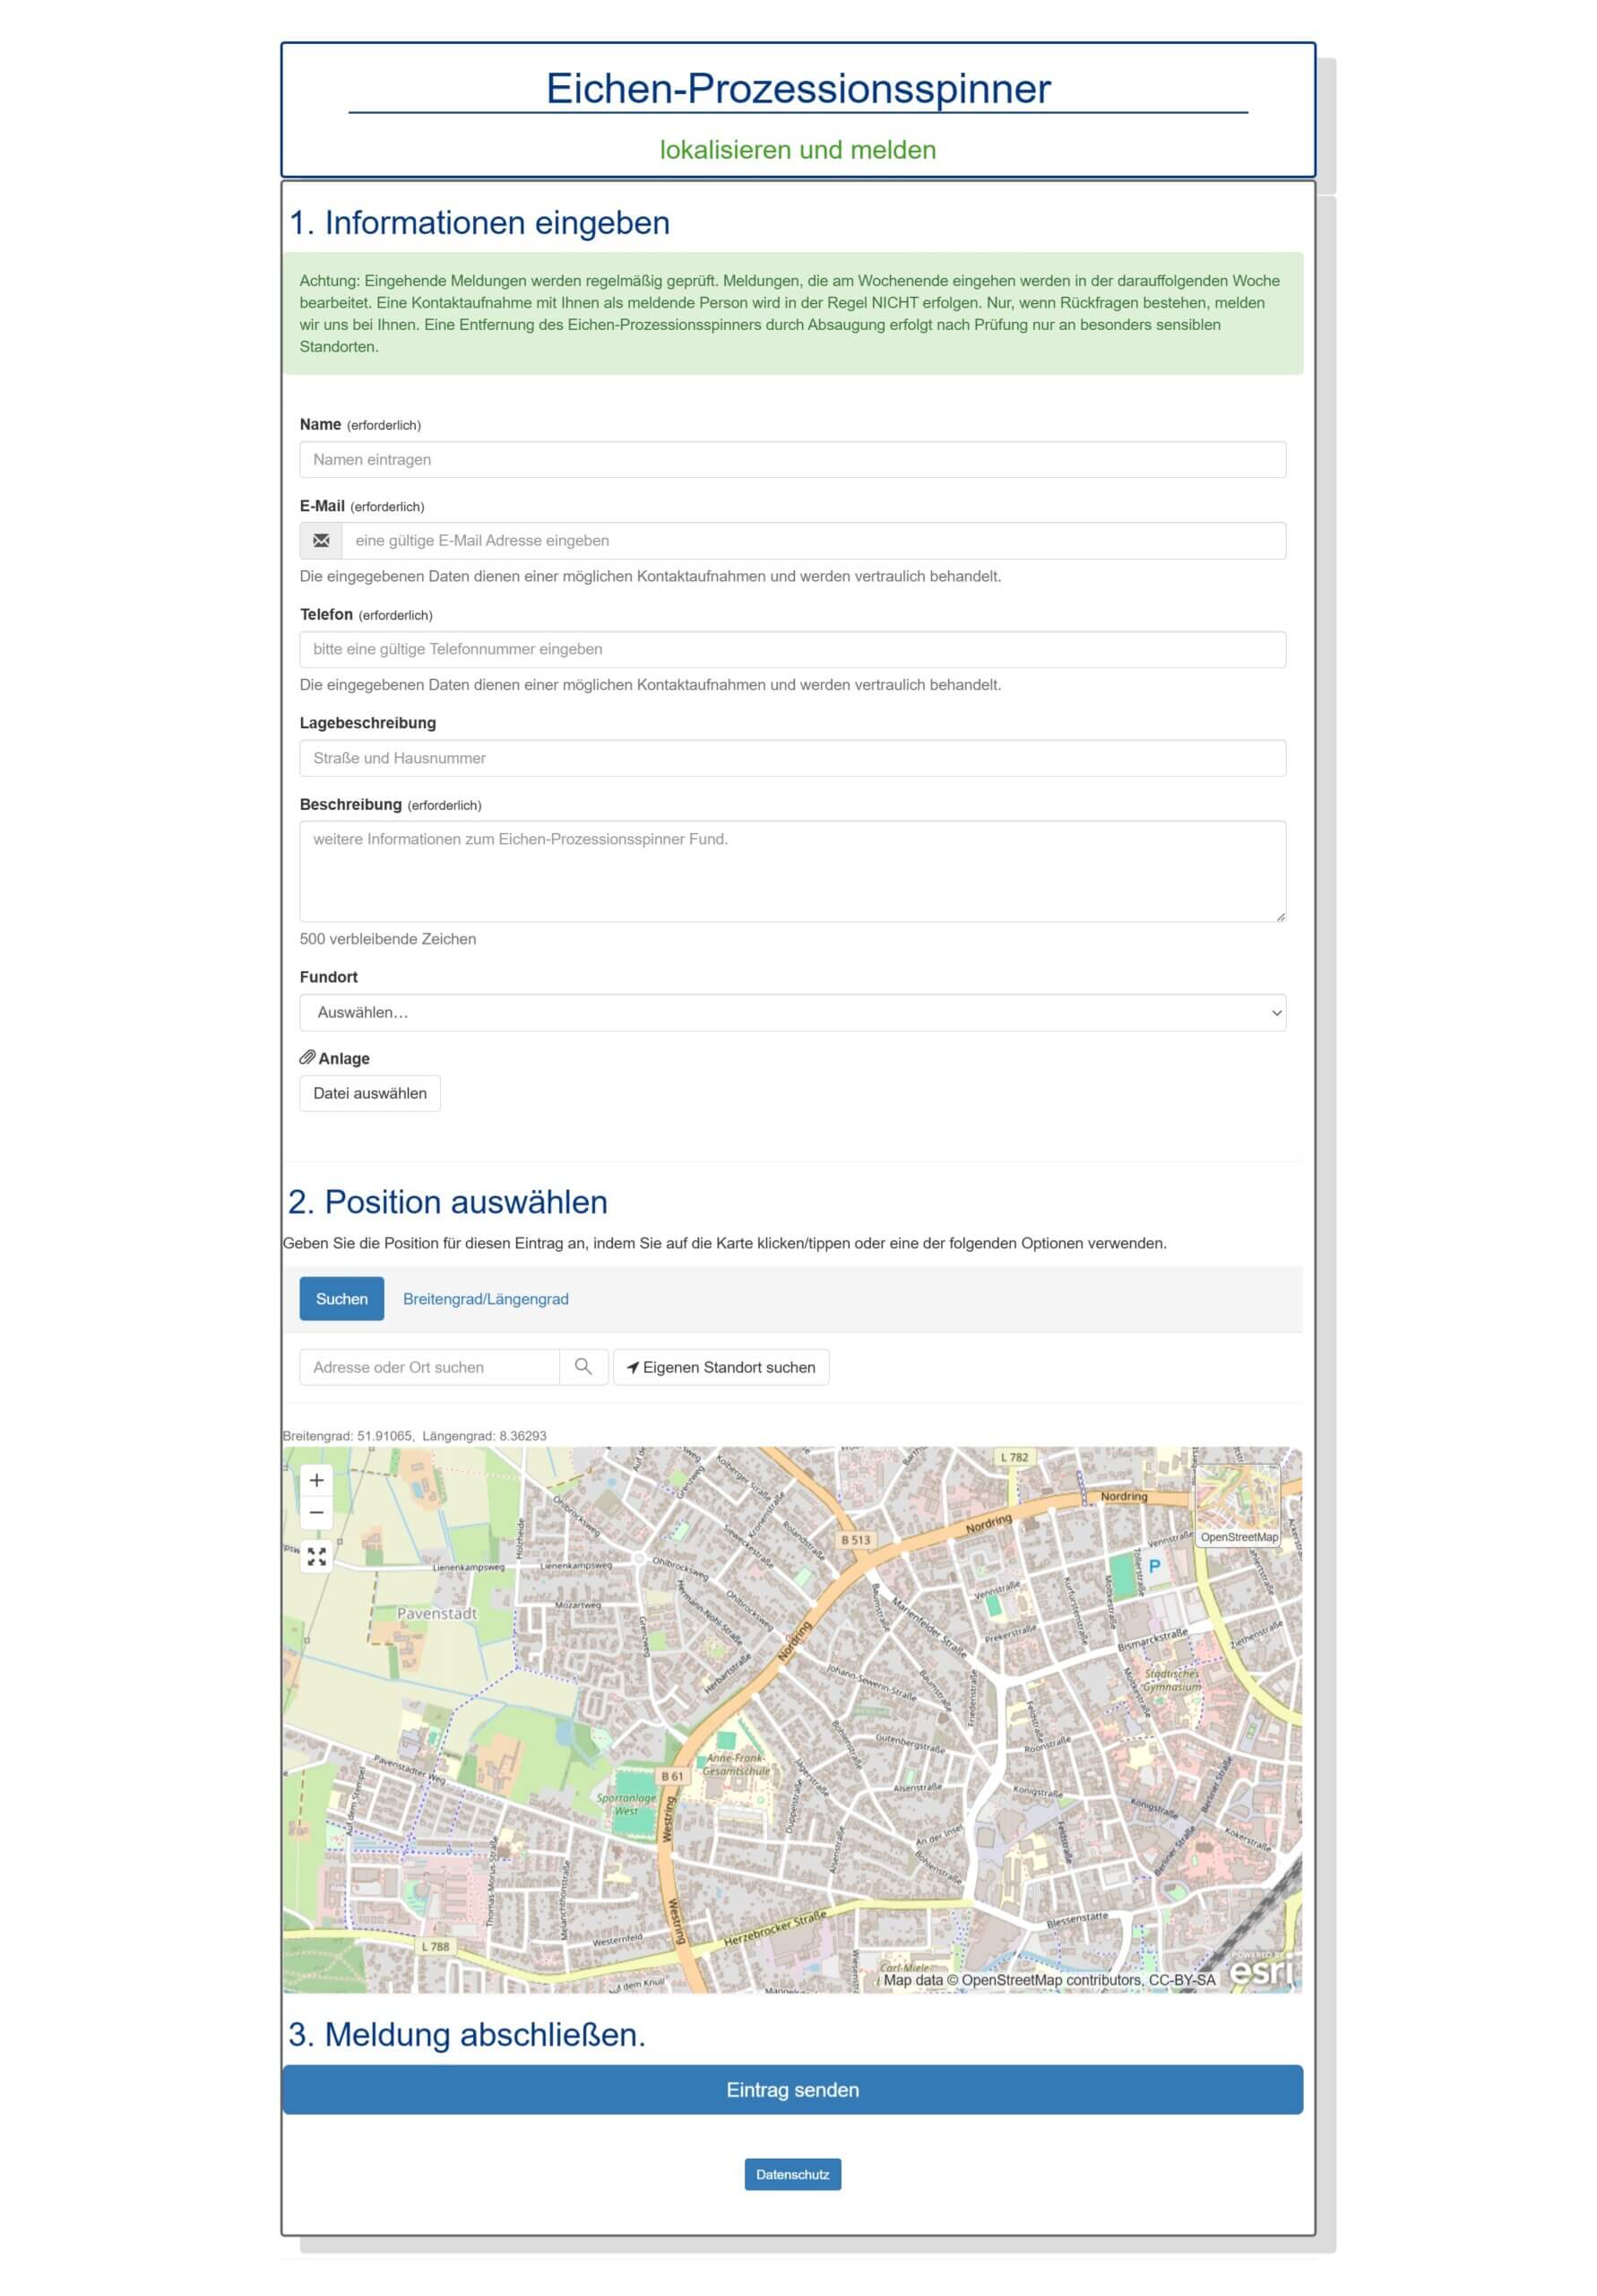
Task: Click Datei auswählen to attach file
Action: [368, 1093]
